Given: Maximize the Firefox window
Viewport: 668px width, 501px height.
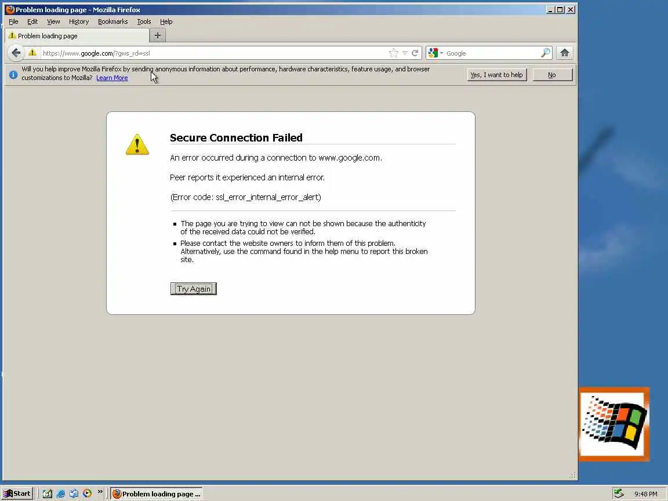Looking at the screenshot, I should [560, 9].
